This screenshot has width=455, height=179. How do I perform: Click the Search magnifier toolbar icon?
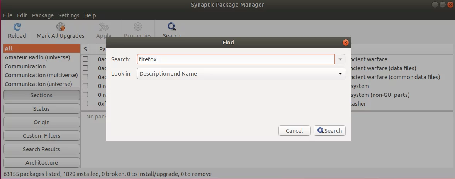172,27
